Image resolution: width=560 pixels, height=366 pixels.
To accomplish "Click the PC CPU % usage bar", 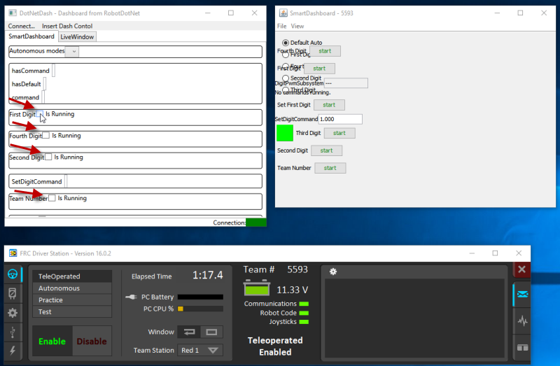I will (x=200, y=309).
